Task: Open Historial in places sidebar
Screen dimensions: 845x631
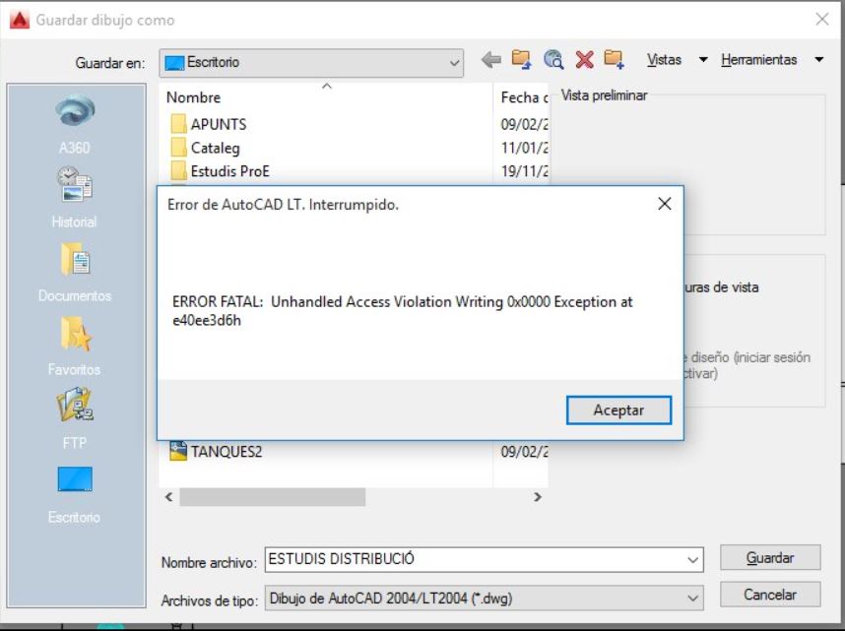Action: click(x=75, y=198)
